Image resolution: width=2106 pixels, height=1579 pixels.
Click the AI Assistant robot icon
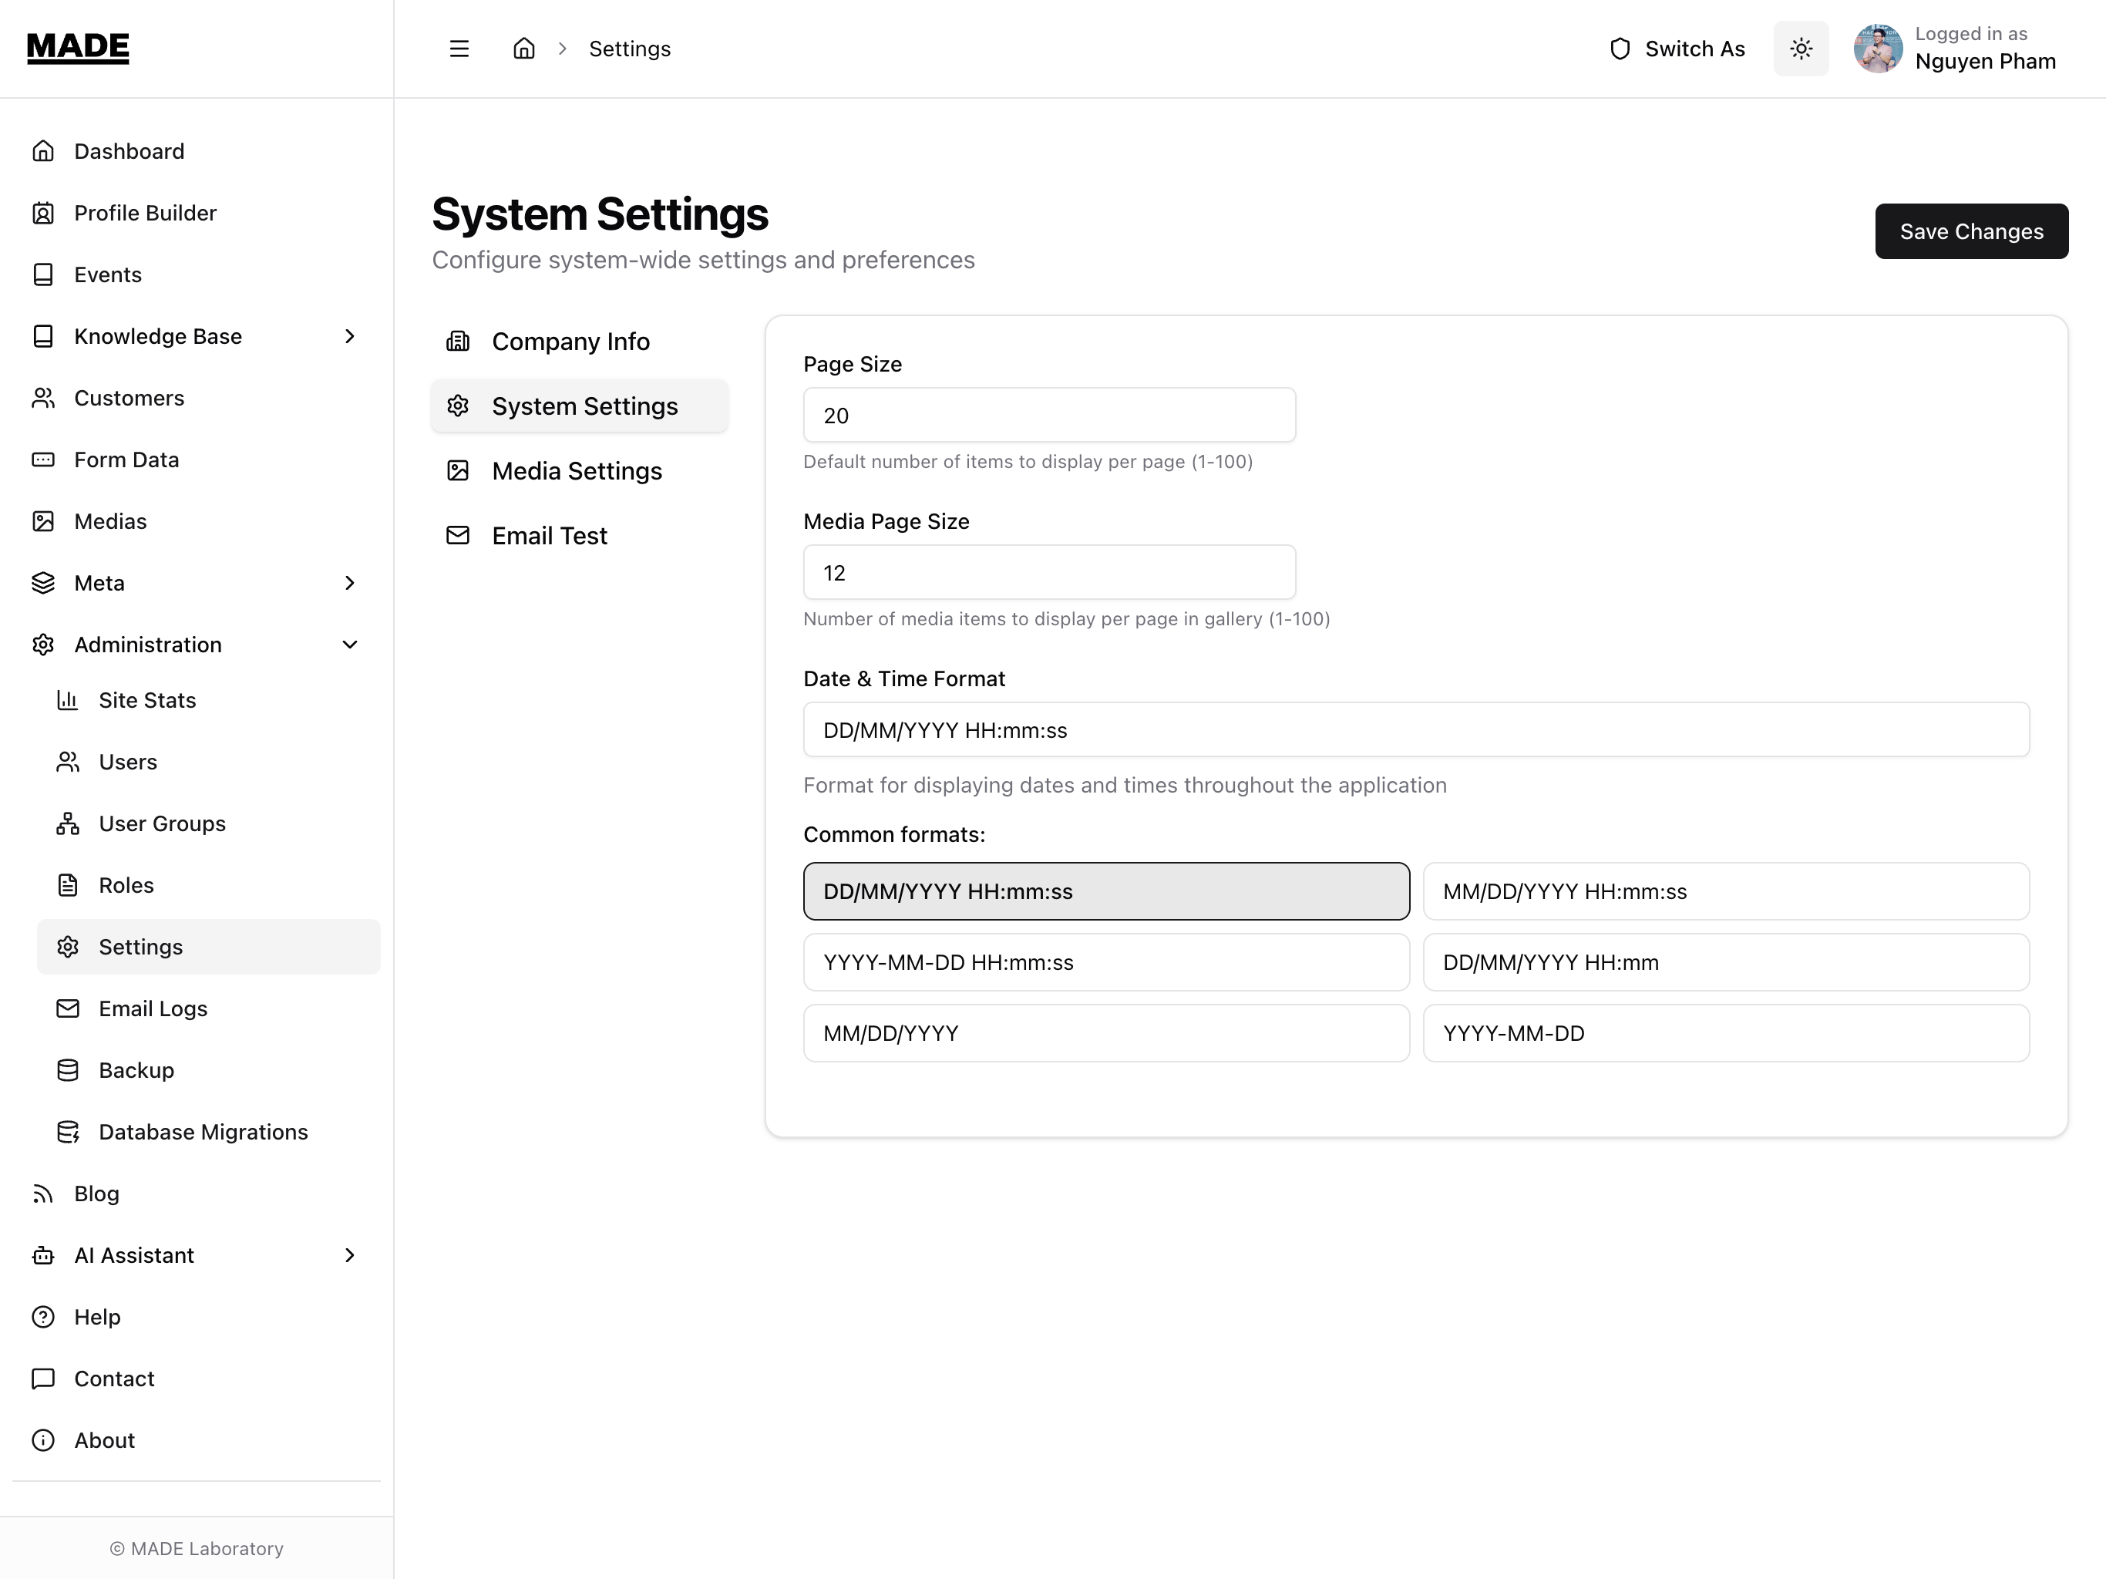pos(43,1255)
